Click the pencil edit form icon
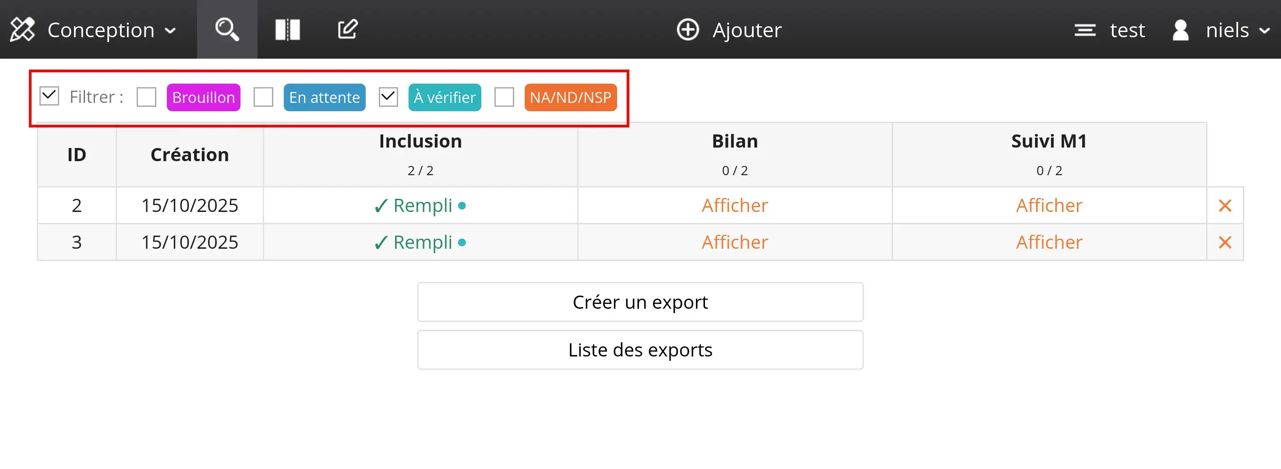Viewport: 1281px width, 469px height. pyautogui.click(x=347, y=29)
